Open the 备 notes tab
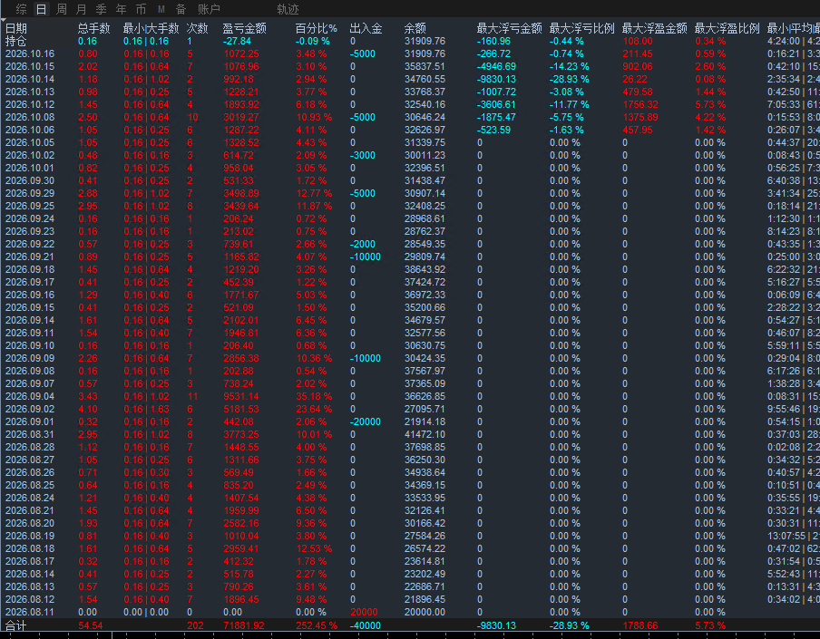Viewport: 820px width, 639px height. (x=181, y=9)
